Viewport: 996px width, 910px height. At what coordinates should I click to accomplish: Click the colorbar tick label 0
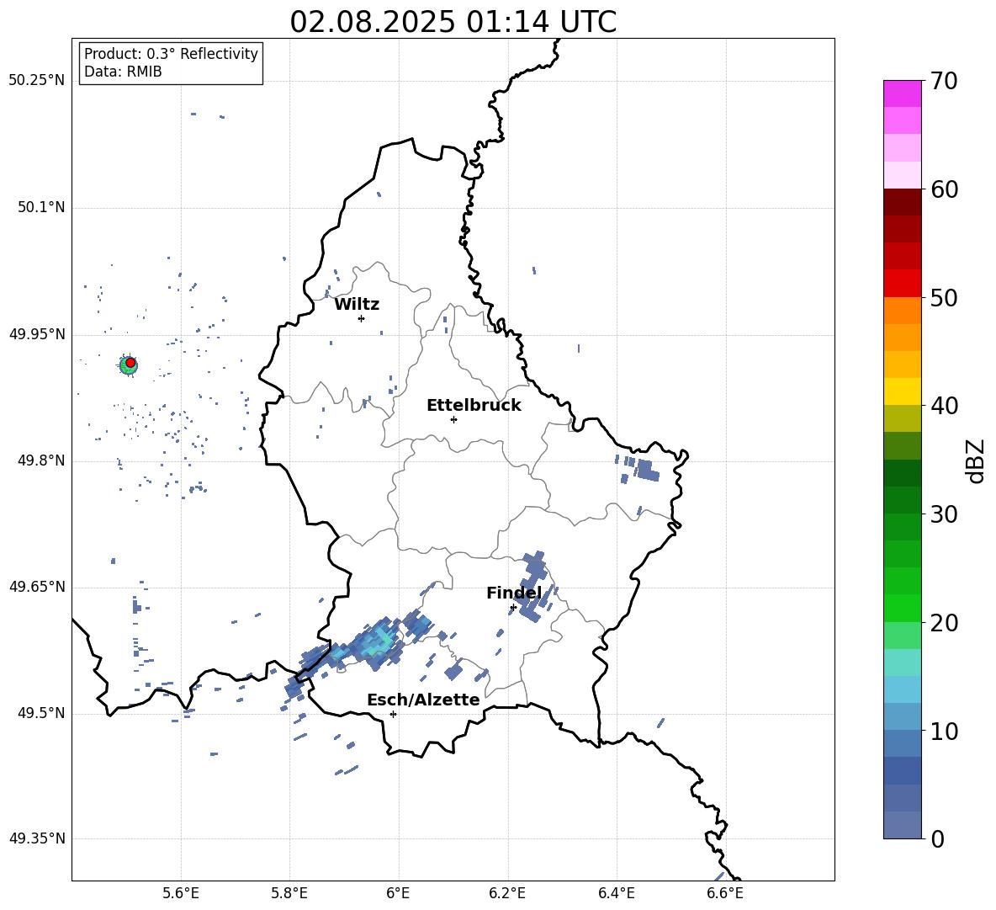click(x=937, y=838)
